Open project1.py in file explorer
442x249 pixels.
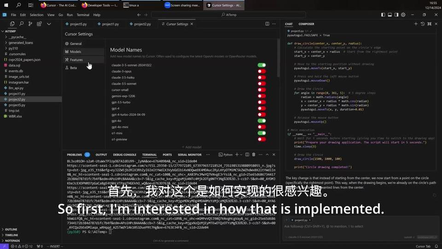[17, 94]
